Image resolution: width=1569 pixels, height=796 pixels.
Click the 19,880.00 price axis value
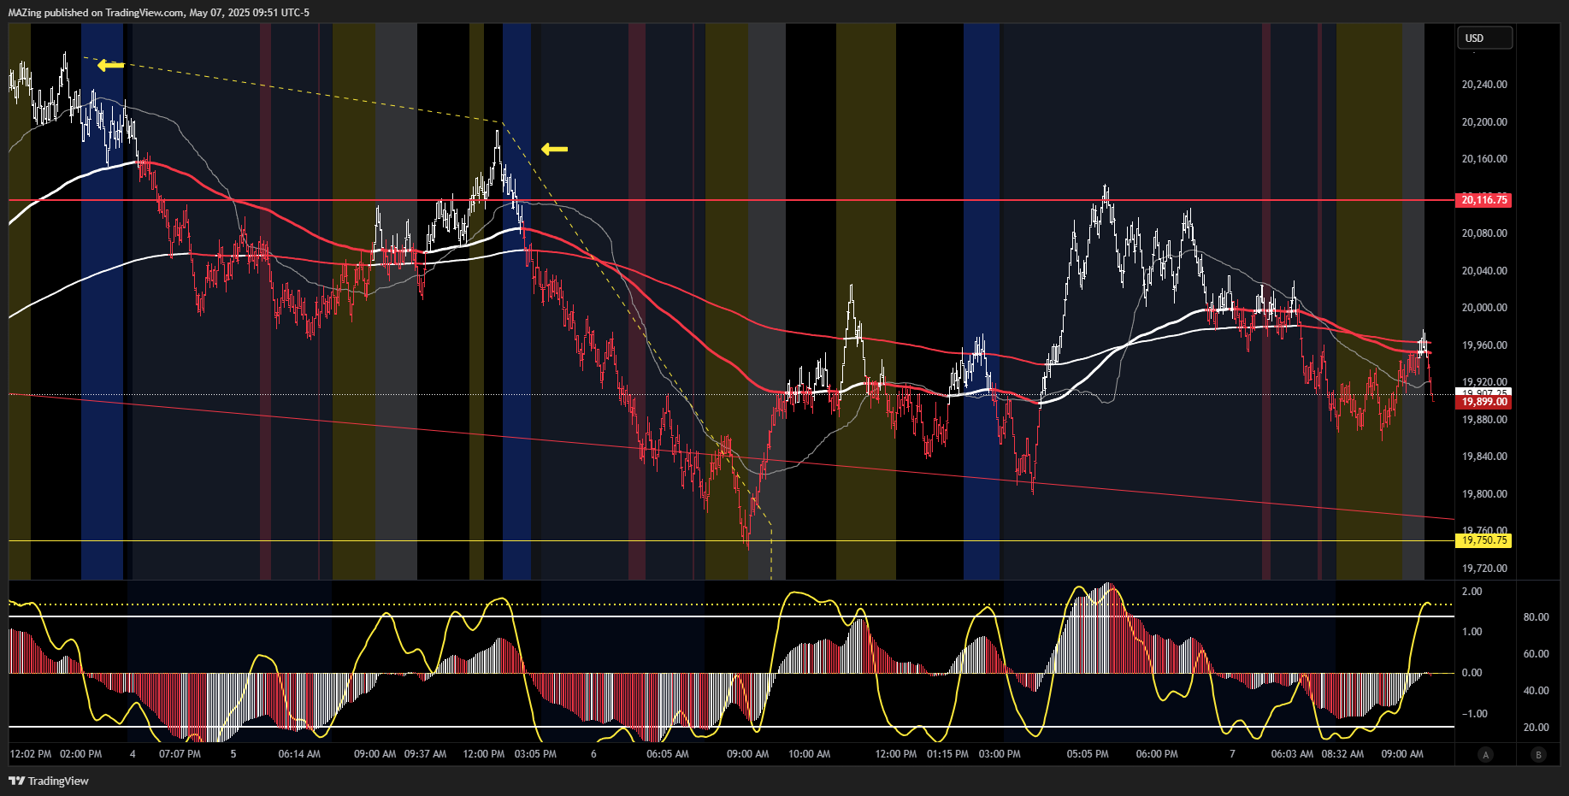coord(1484,420)
